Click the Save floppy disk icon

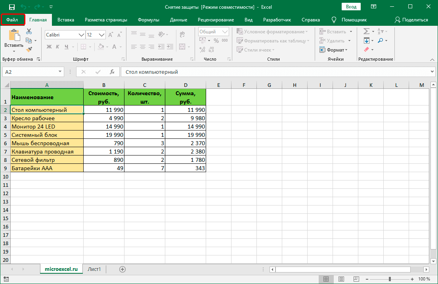click(x=12, y=7)
